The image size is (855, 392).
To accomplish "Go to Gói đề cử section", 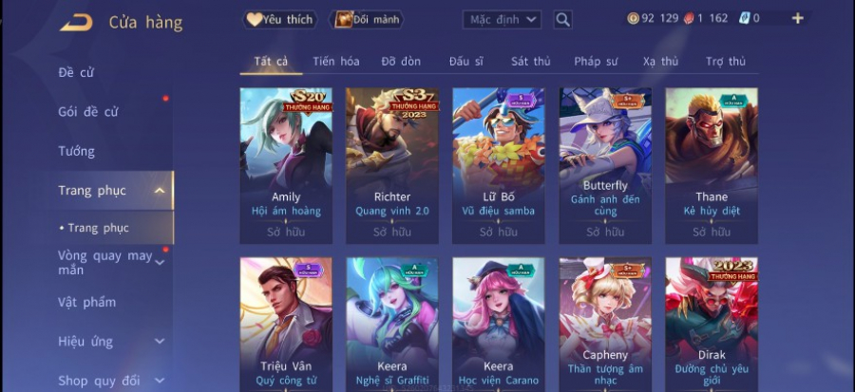I will pos(87,112).
